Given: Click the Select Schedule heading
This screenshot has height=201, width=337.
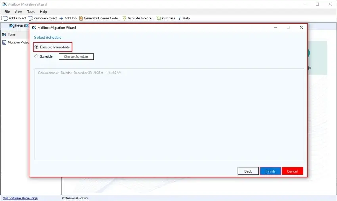Looking at the screenshot, I should (48, 37).
